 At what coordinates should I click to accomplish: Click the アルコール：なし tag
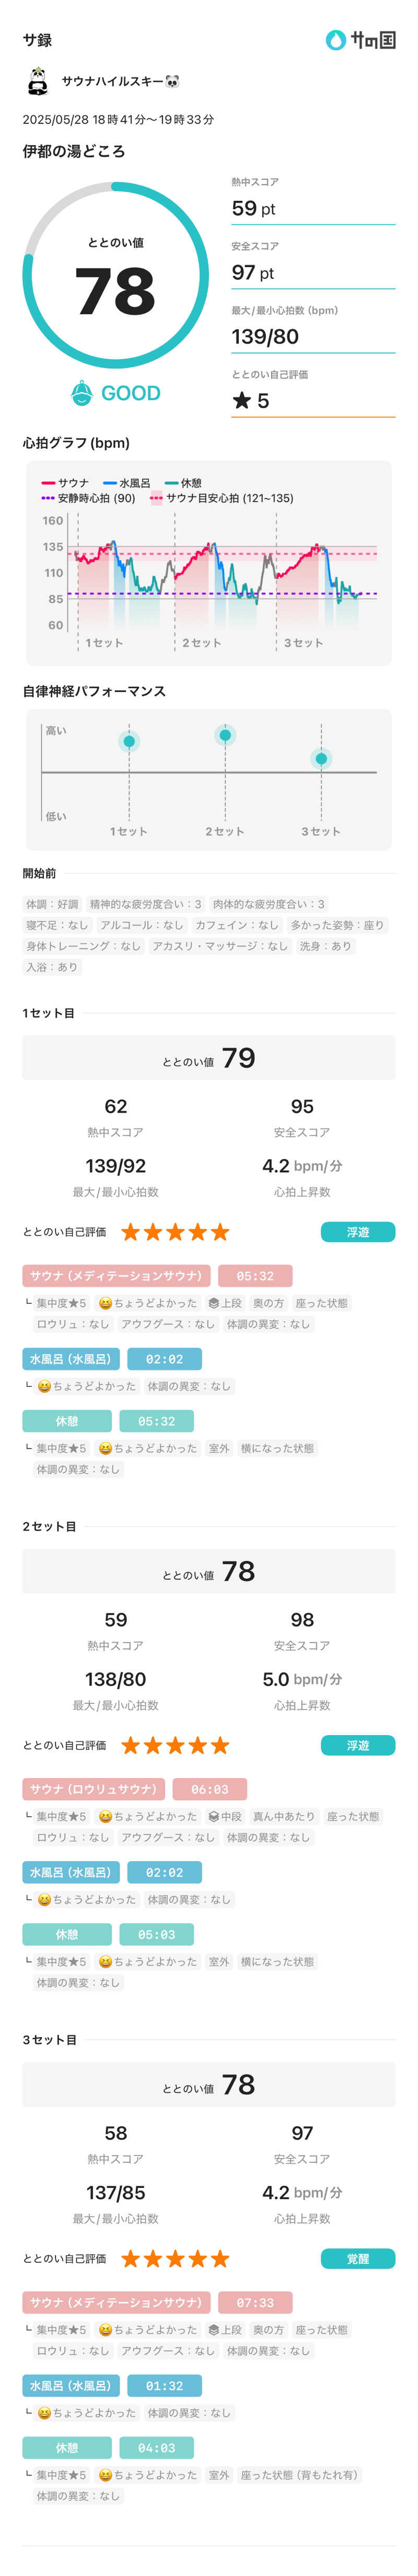pyautogui.click(x=142, y=925)
